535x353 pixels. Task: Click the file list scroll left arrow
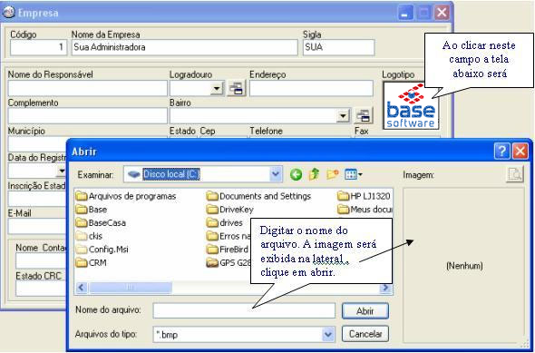click(x=82, y=288)
